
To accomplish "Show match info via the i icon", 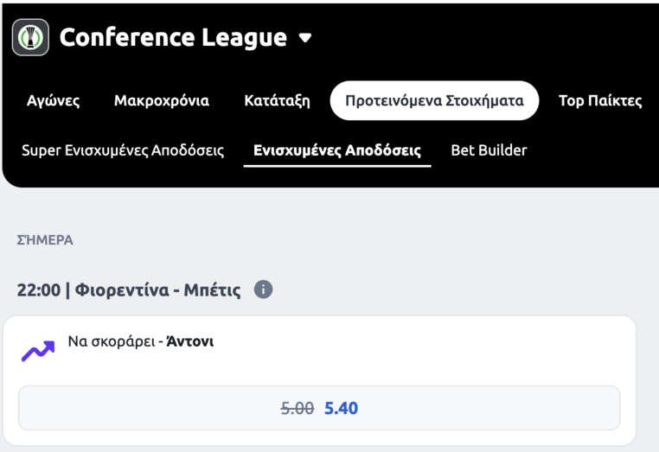I will 264,290.
